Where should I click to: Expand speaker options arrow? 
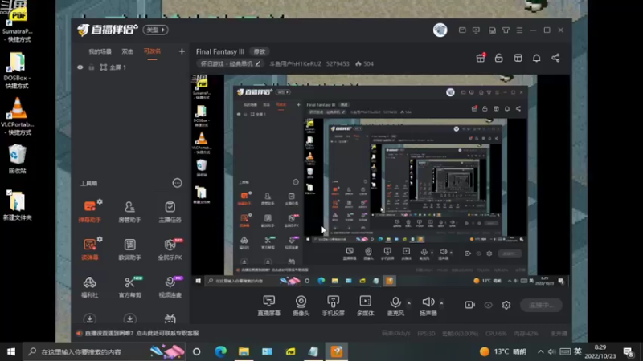(x=441, y=303)
